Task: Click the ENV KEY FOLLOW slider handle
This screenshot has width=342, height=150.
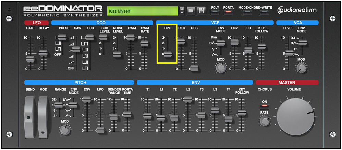Action: [242, 112]
